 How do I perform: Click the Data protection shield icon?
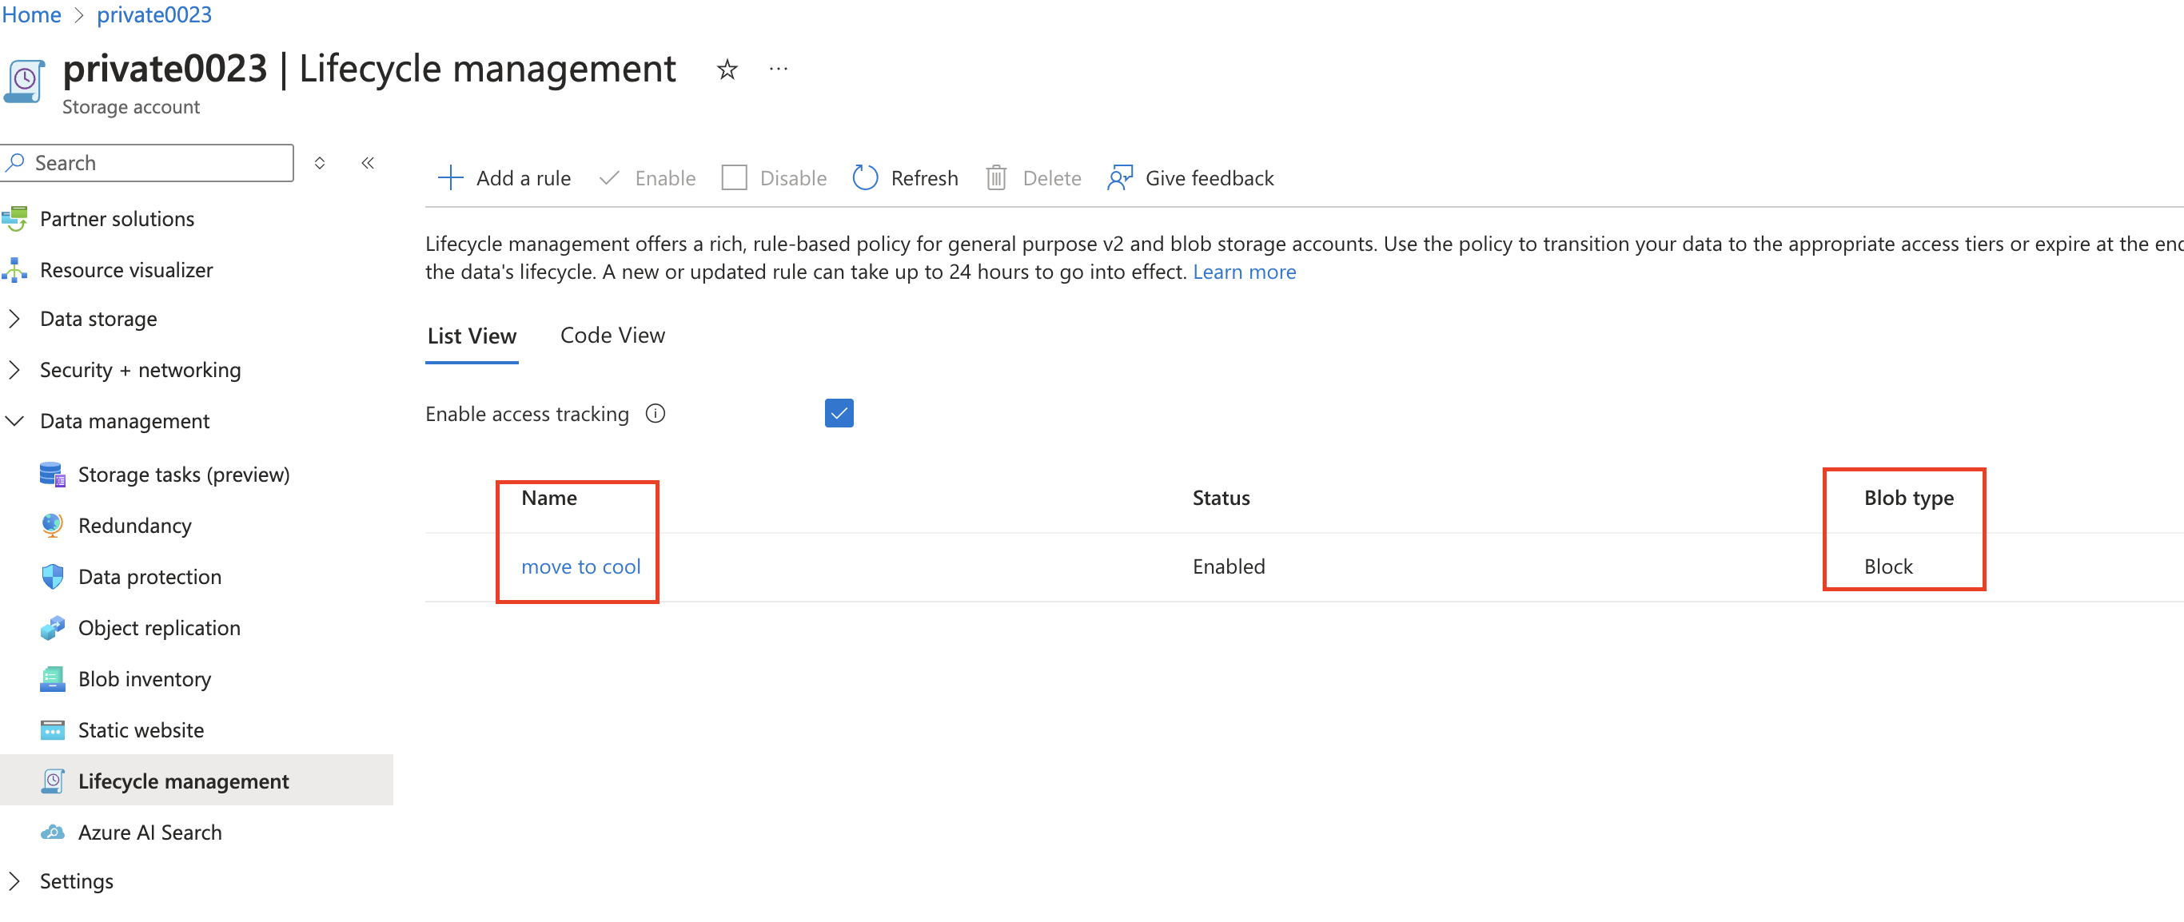click(53, 576)
